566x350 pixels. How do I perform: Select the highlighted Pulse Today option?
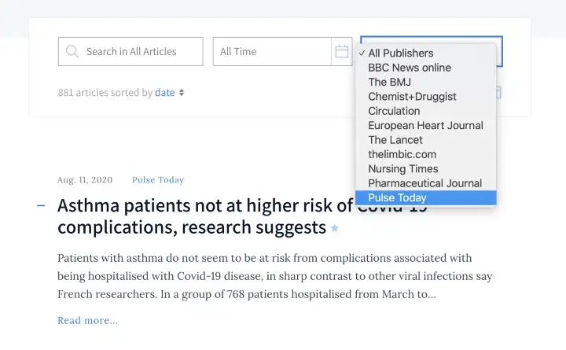pyautogui.click(x=426, y=197)
